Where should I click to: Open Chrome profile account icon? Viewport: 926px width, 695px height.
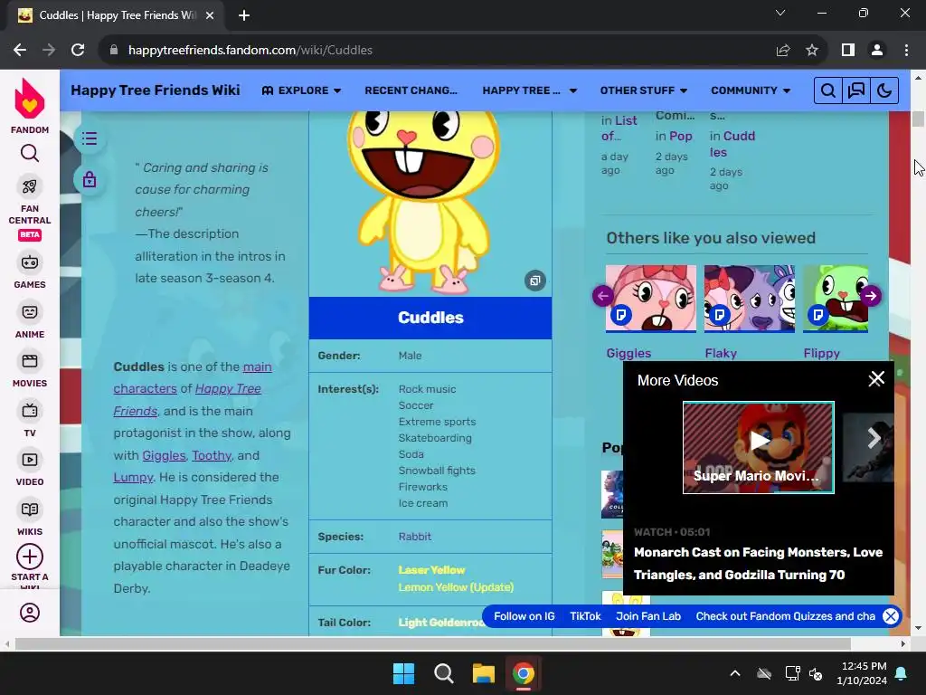pyautogui.click(x=877, y=51)
